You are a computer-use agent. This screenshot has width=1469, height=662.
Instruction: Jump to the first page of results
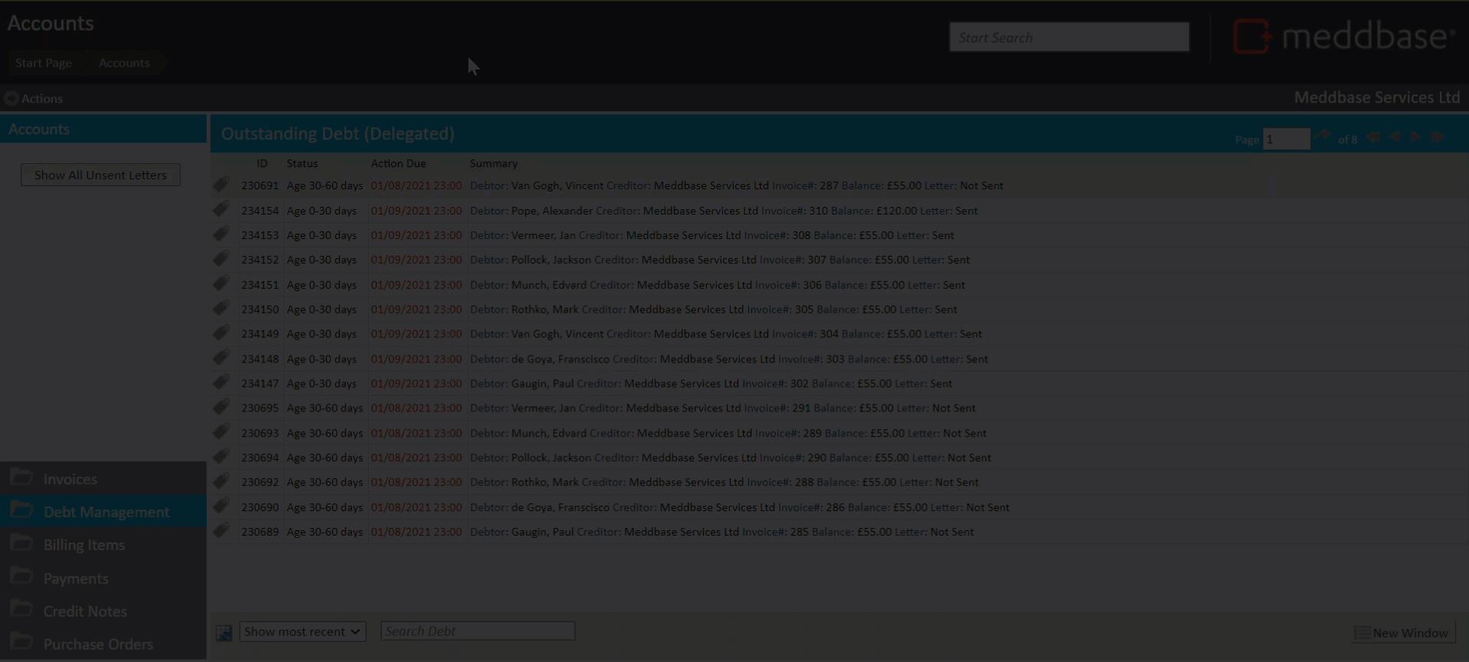(1373, 138)
